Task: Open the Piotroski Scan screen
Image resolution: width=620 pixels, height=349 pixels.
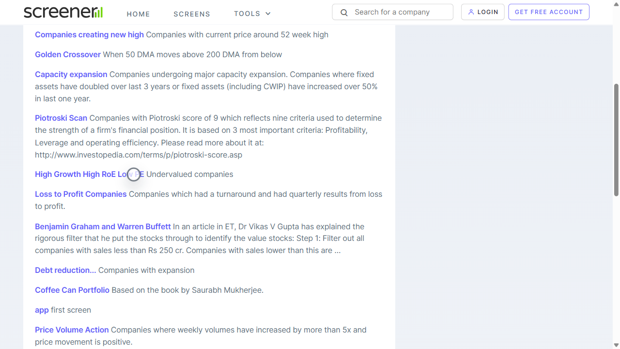Action: tap(61, 118)
